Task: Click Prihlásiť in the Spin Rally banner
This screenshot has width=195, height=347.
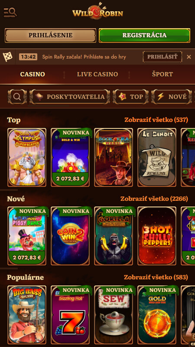Action: (162, 57)
